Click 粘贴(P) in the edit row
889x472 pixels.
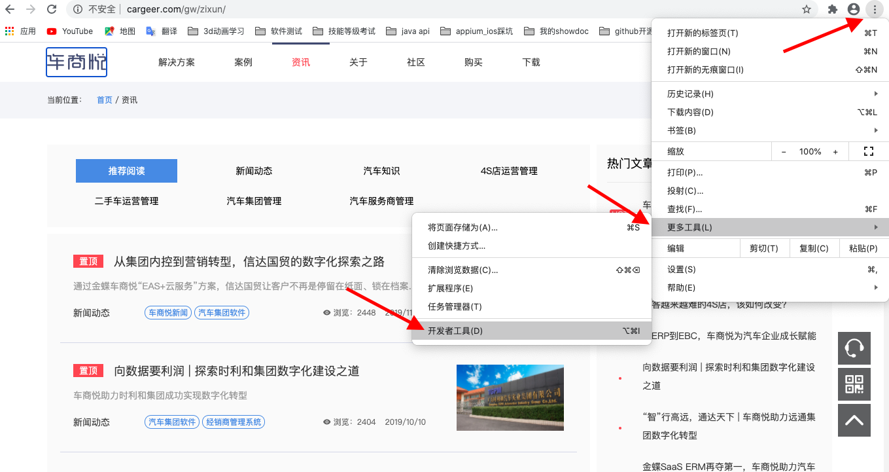(863, 248)
